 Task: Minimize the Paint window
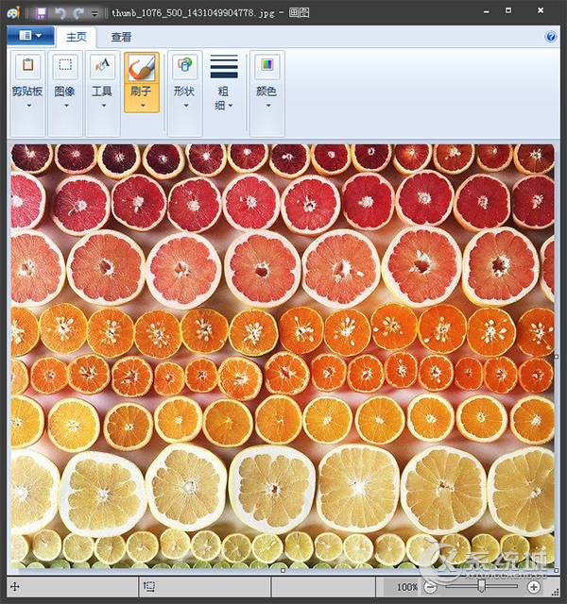click(487, 11)
